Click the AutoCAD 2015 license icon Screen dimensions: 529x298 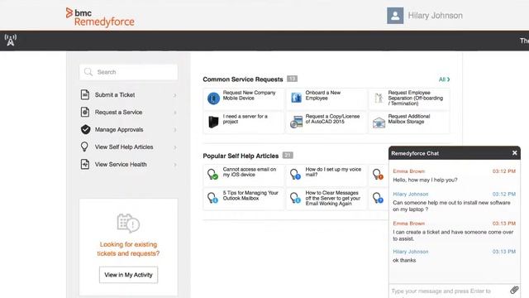pos(296,122)
